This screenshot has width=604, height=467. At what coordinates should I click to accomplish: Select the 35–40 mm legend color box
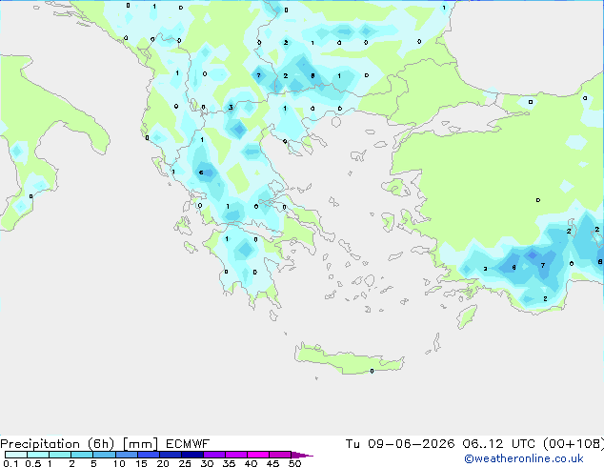[236, 455]
